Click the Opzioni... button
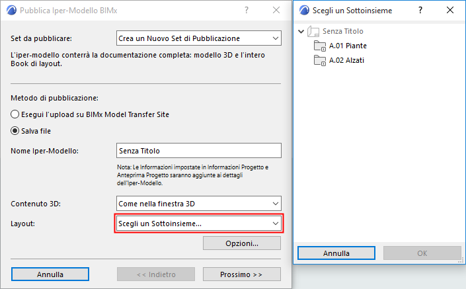This screenshot has height=289, width=466. pyautogui.click(x=242, y=243)
